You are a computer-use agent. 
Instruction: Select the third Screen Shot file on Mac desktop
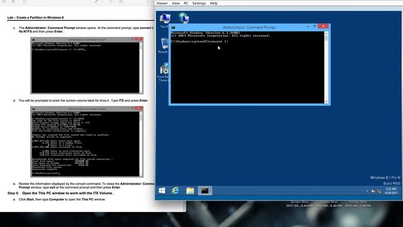(358, 204)
